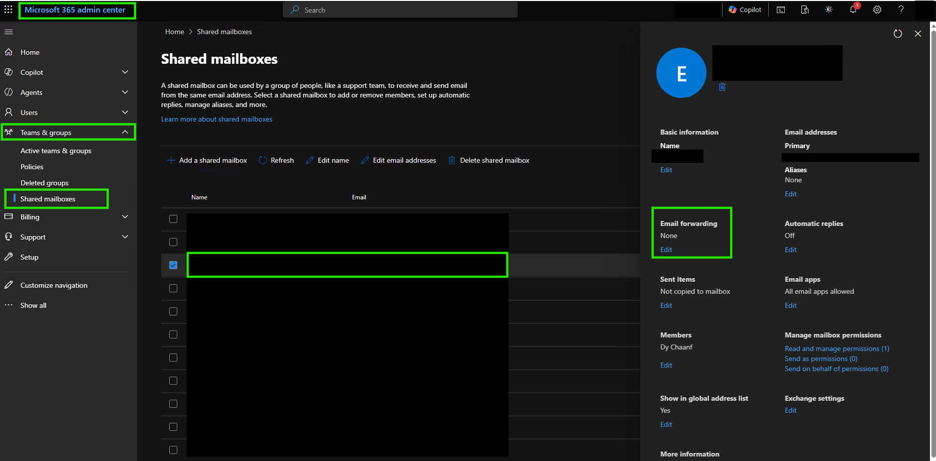Click the Show all ellipsis icon
936x461 pixels.
coord(9,305)
